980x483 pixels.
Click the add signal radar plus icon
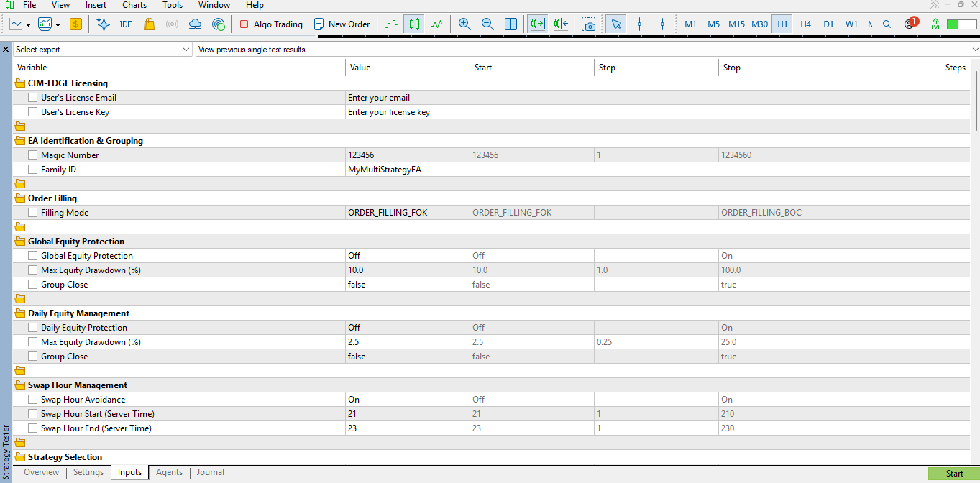219,24
